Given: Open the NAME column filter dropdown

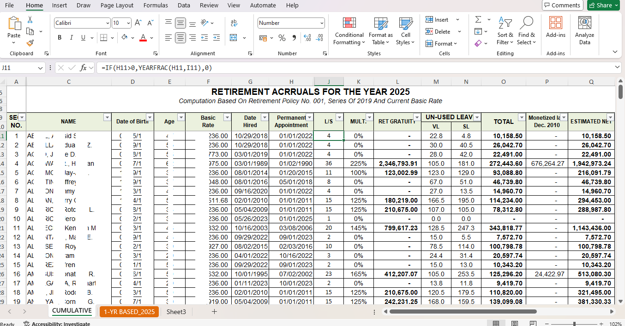Looking at the screenshot, I should click(x=107, y=117).
